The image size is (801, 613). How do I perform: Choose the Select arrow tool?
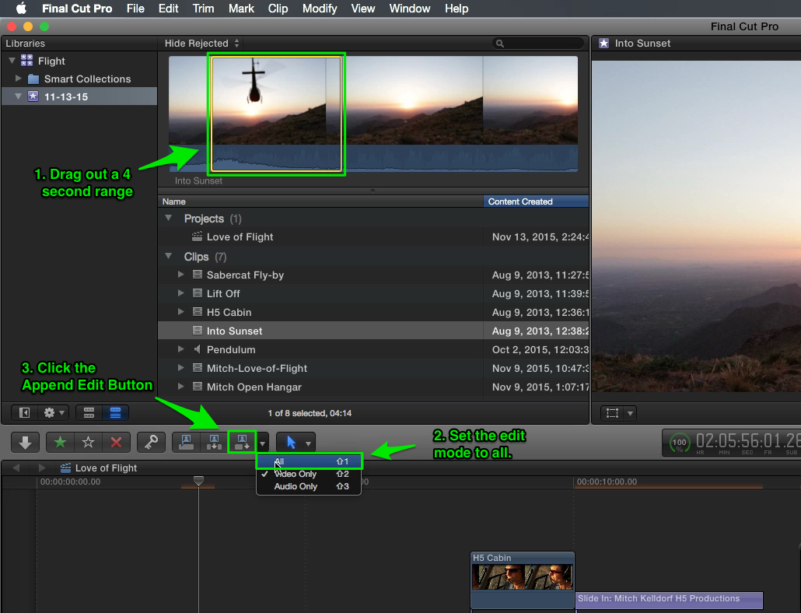click(291, 443)
